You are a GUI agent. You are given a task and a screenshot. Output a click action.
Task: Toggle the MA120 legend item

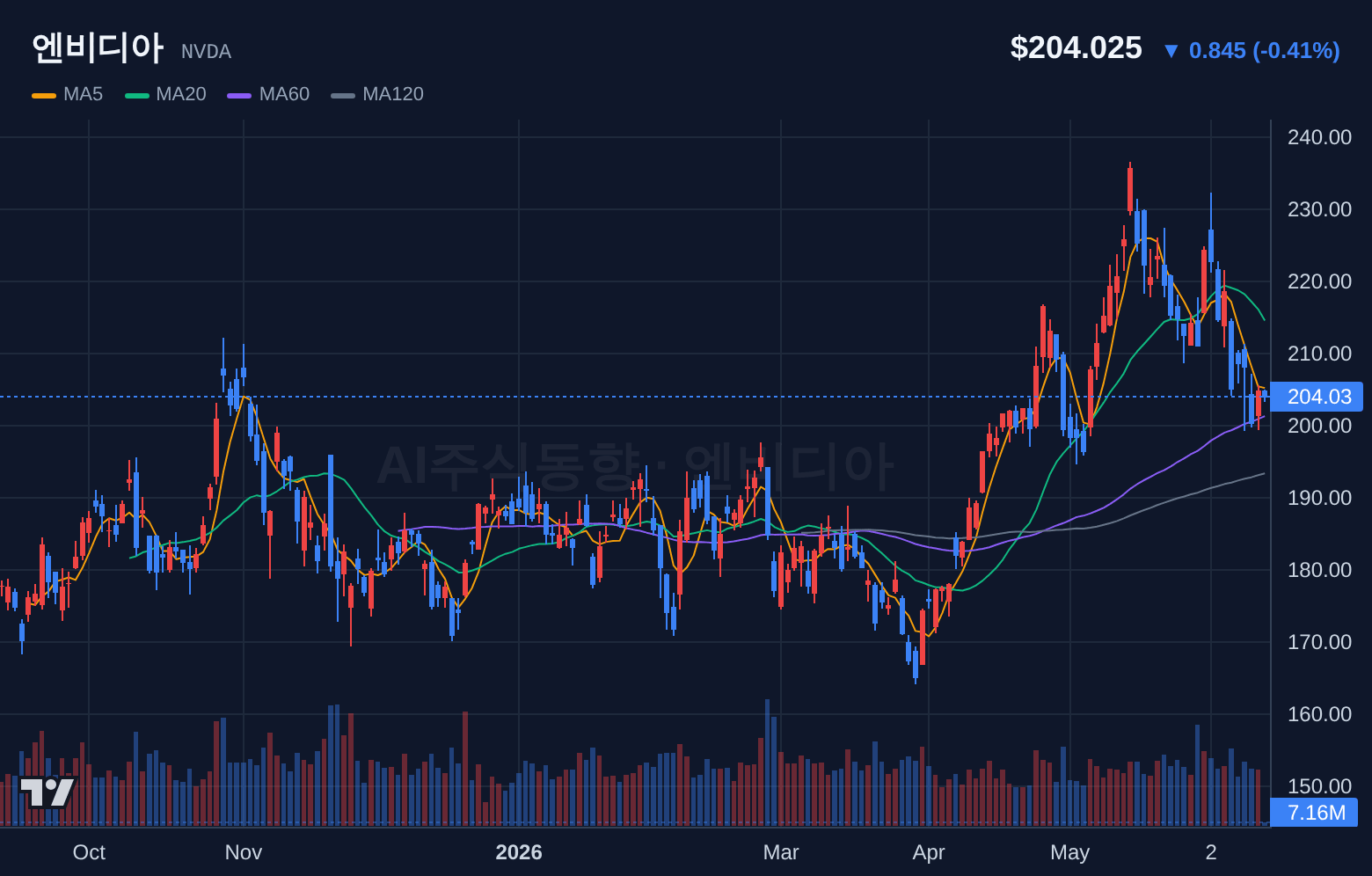(x=377, y=94)
